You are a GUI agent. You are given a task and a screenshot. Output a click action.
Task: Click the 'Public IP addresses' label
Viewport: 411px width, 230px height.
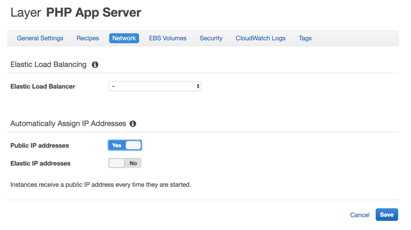point(40,146)
